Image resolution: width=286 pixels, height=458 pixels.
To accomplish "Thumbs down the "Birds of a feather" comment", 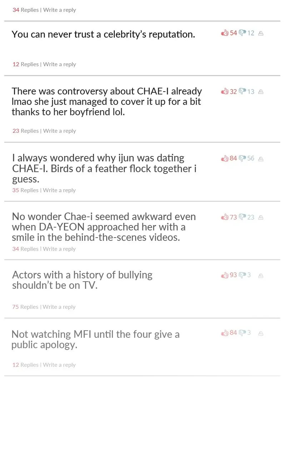I will (243, 158).
